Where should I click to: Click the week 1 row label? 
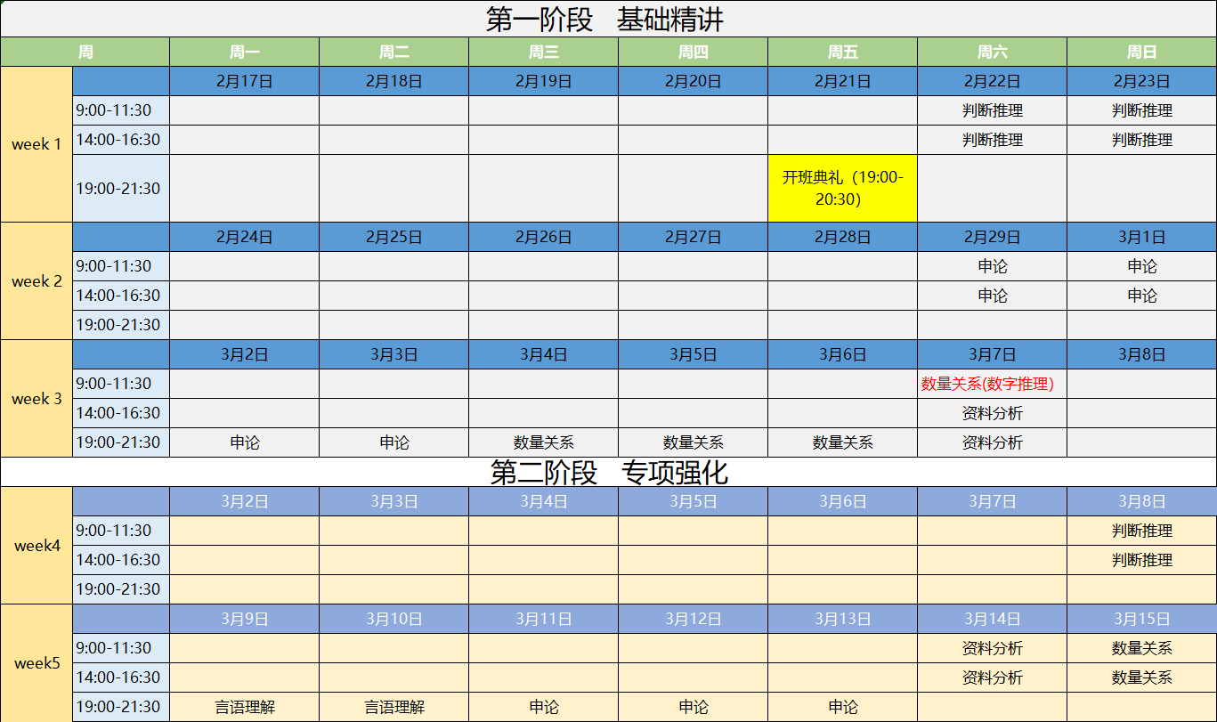(x=37, y=144)
